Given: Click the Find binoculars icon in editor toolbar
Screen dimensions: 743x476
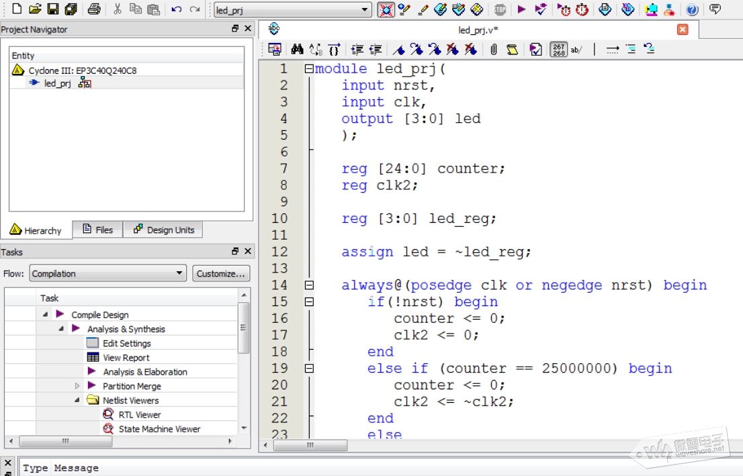Looking at the screenshot, I should [x=297, y=49].
